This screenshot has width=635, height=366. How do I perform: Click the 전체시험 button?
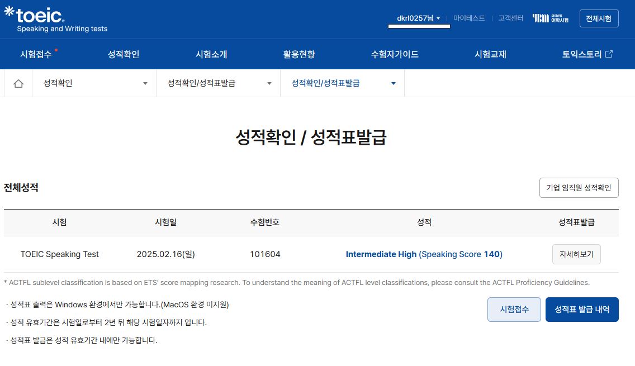point(599,18)
